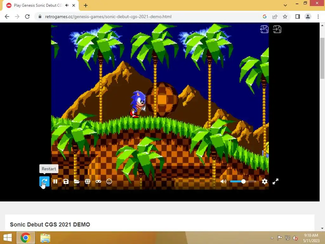Bookmark this page with star
This screenshot has height=244, width=325.
(x=285, y=17)
